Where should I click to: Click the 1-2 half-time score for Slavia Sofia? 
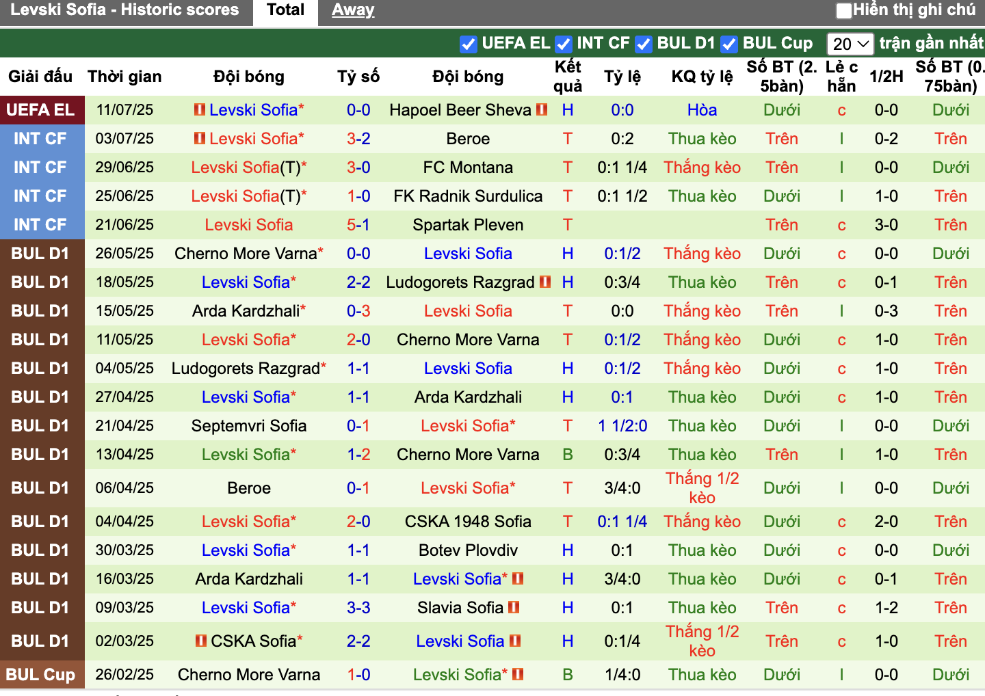click(886, 608)
